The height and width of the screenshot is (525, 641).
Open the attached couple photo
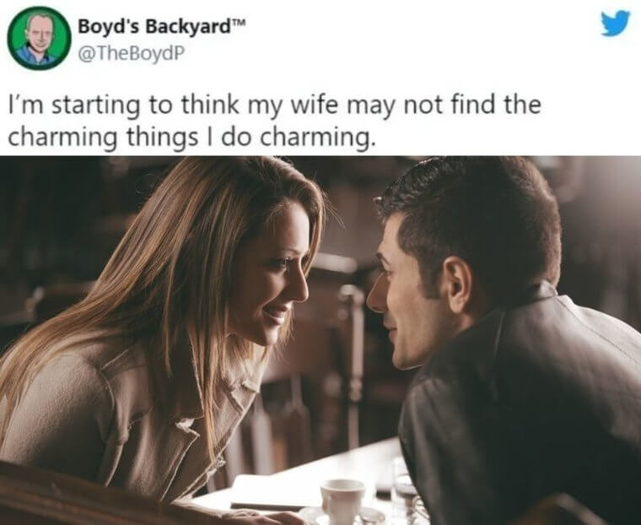(x=320, y=340)
